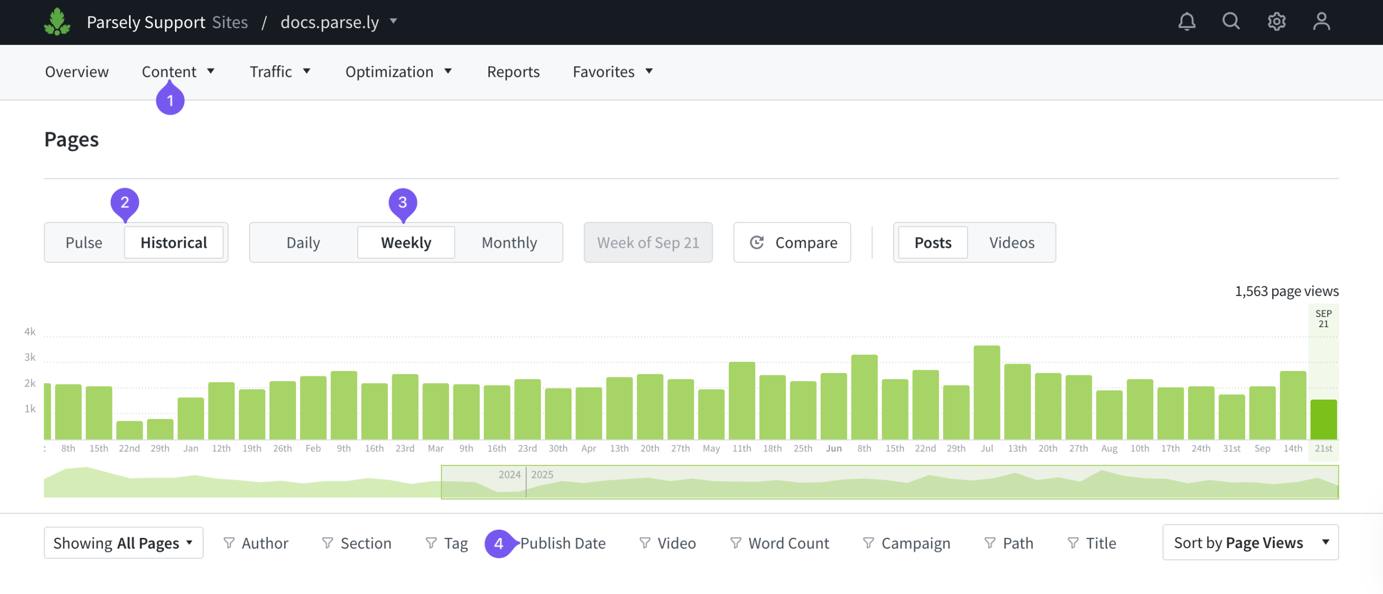Image resolution: width=1383 pixels, height=594 pixels.
Task: Go to the Reports tab
Action: [513, 71]
